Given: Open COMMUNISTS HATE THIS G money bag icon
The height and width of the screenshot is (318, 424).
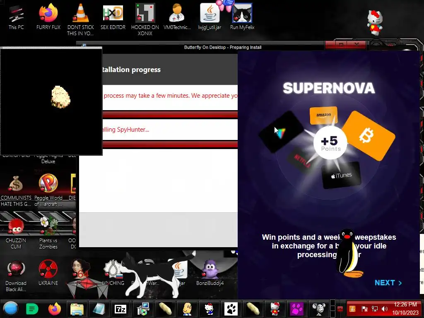Looking at the screenshot, I should pos(16,190).
